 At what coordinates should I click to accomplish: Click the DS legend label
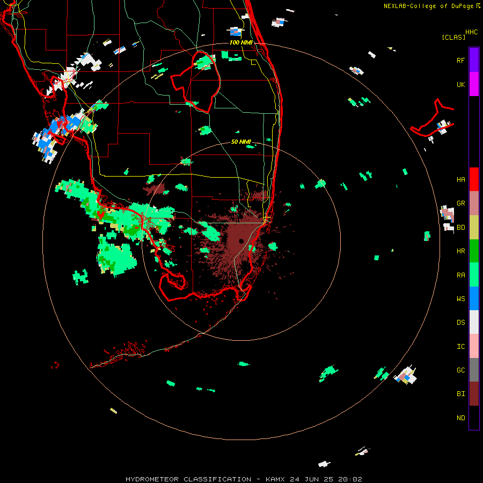coord(460,323)
